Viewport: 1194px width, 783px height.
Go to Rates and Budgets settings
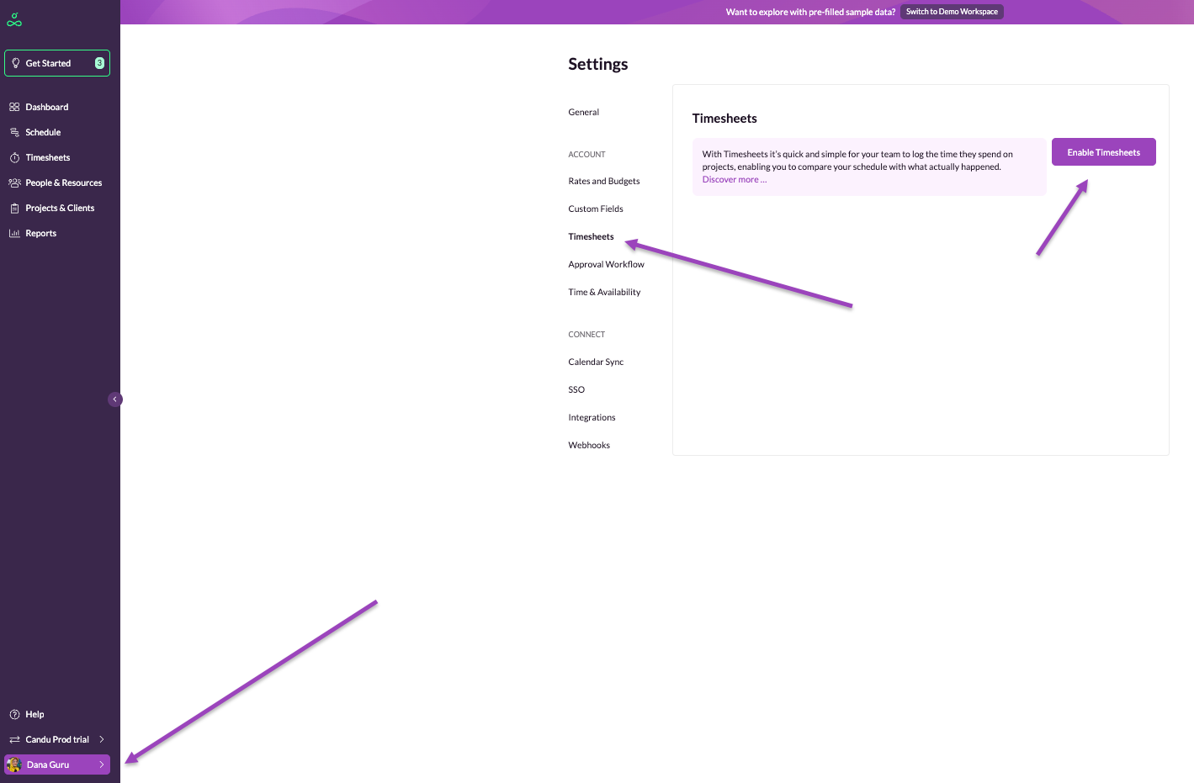click(x=603, y=181)
